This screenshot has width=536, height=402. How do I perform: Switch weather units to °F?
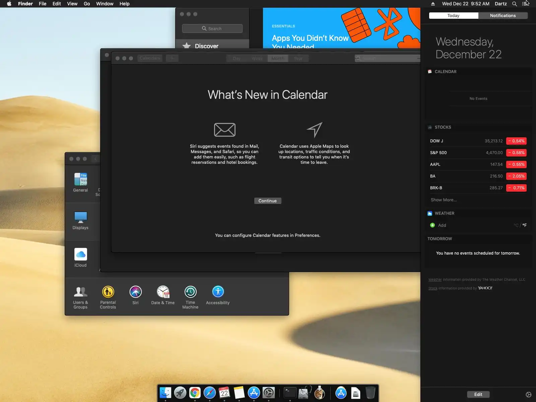click(524, 225)
